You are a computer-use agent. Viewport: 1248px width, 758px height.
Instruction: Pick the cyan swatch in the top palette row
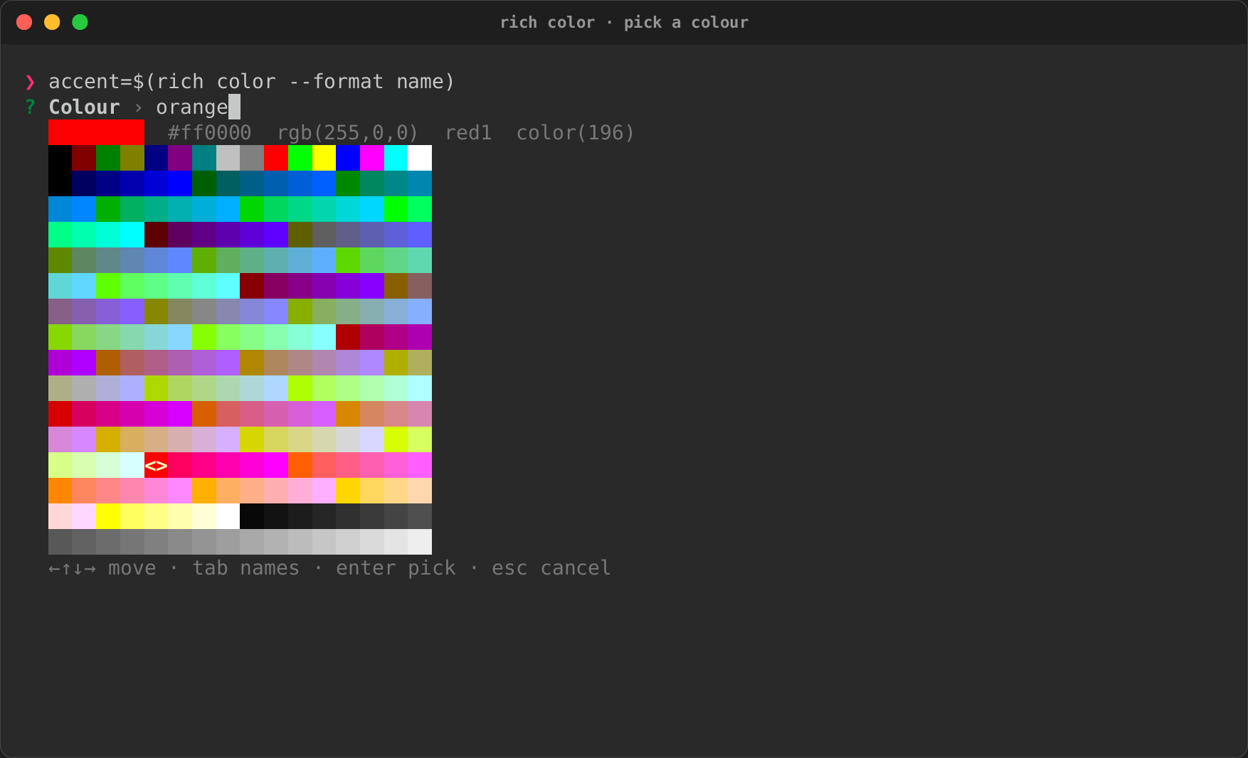(396, 158)
